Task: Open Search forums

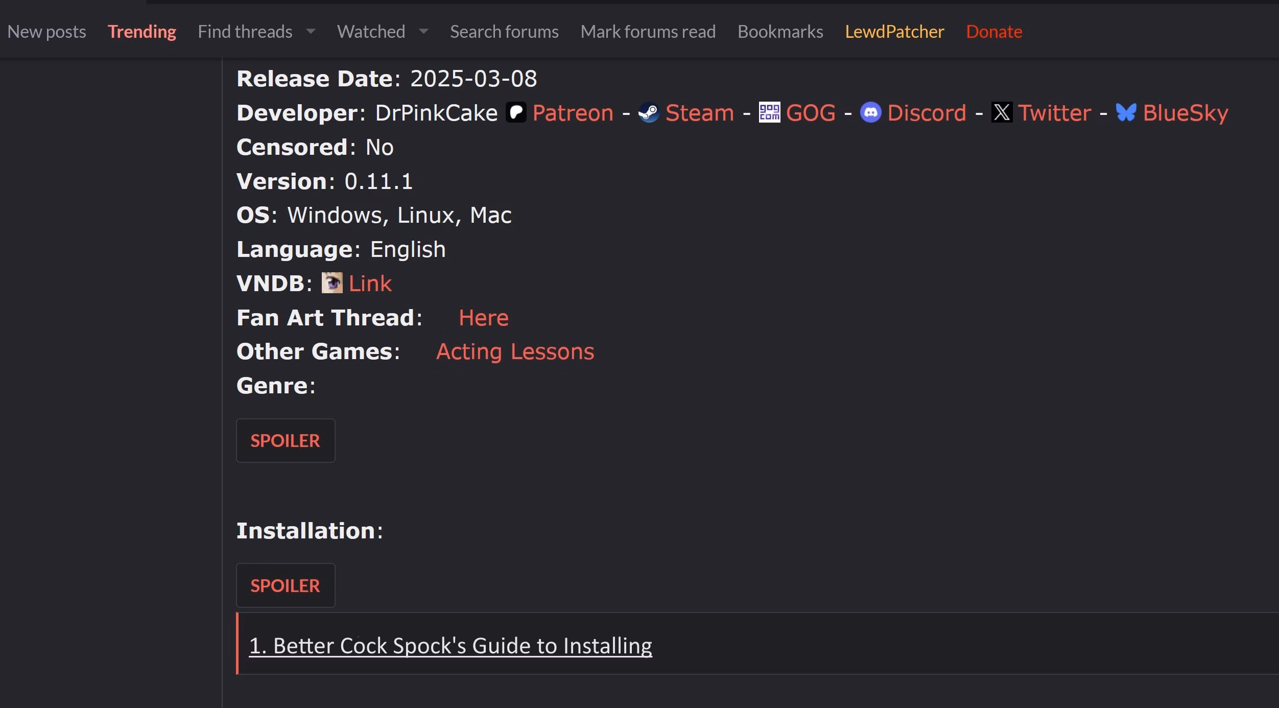Action: pos(504,32)
